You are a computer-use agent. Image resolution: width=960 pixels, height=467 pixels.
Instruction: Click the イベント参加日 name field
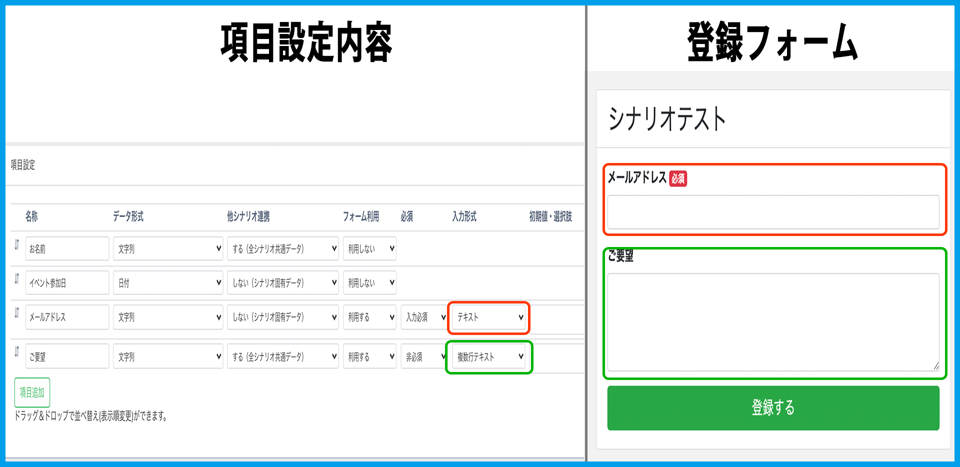[x=67, y=282]
